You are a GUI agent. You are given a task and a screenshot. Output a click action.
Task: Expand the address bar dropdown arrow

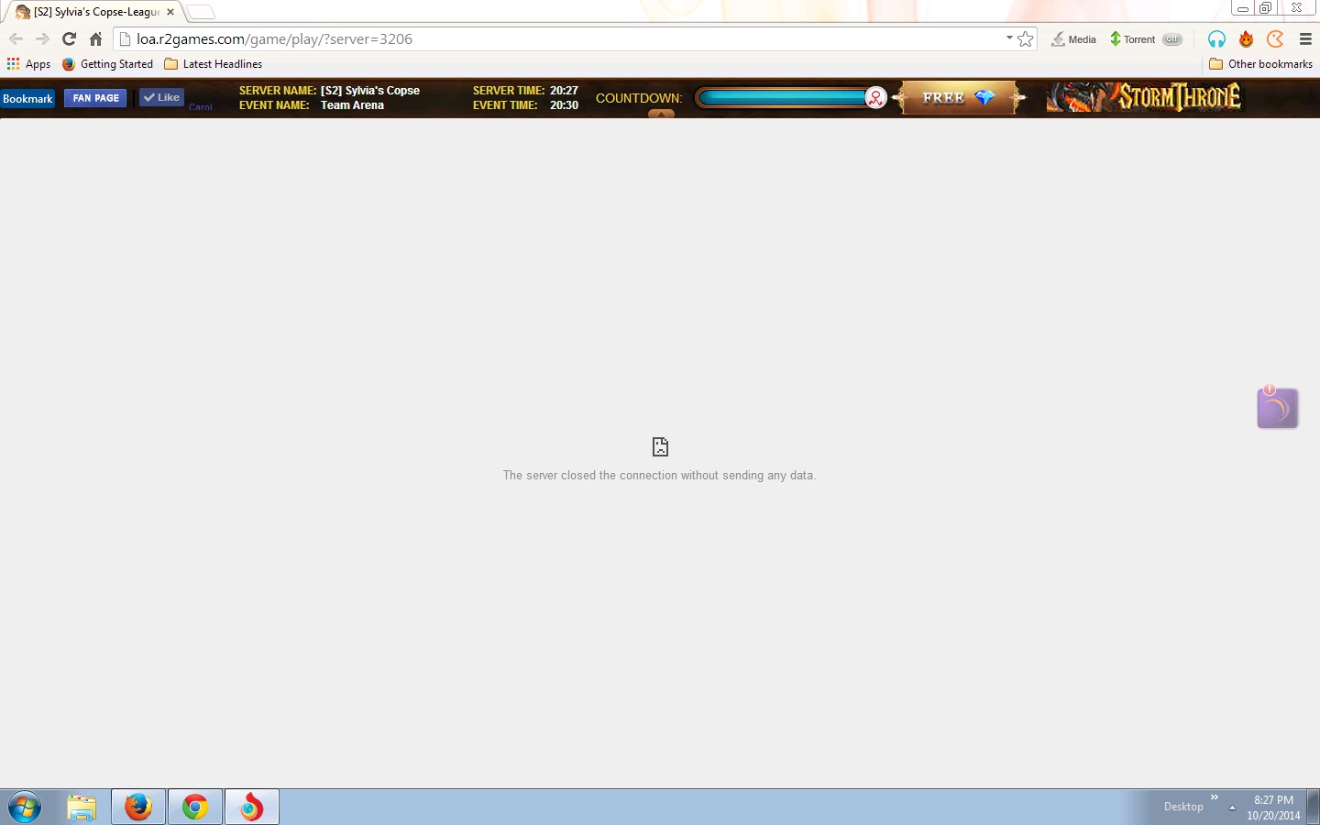point(1009,38)
